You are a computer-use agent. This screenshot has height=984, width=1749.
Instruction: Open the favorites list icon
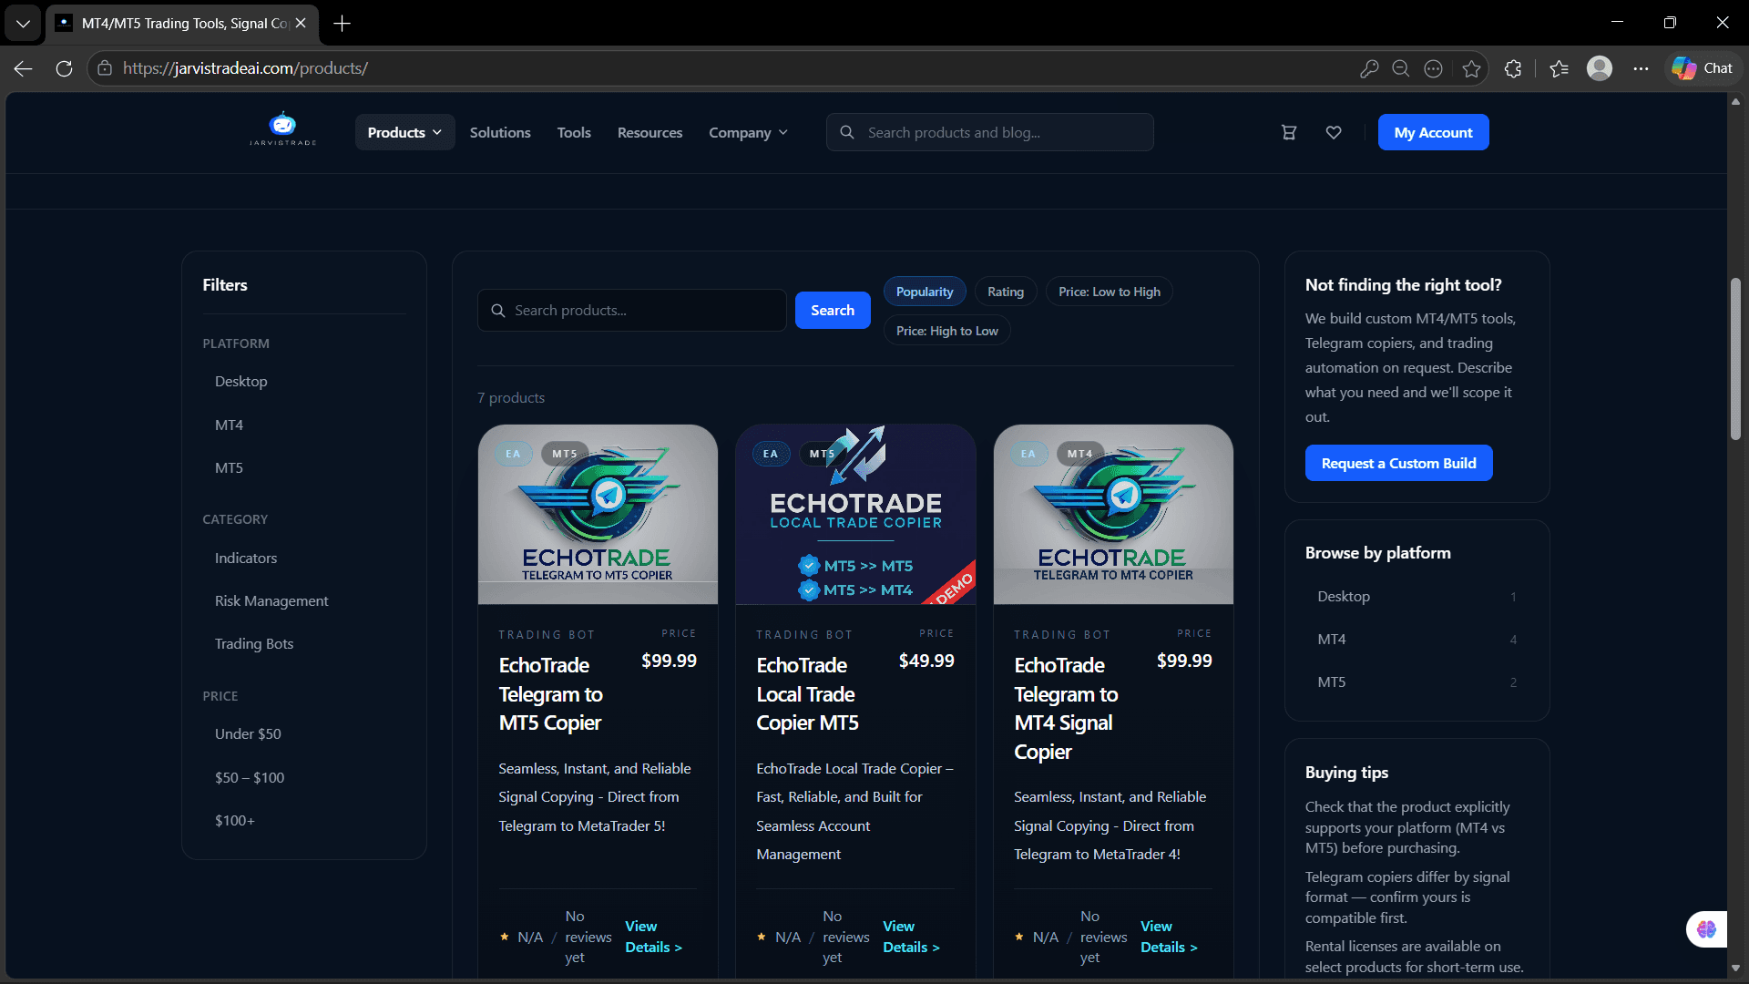pyautogui.click(x=1559, y=68)
